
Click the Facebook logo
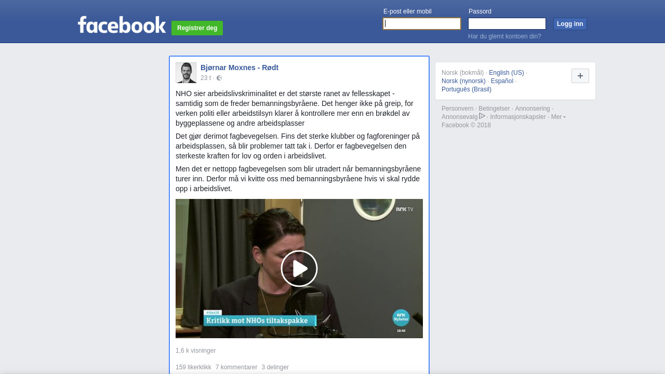point(122,24)
